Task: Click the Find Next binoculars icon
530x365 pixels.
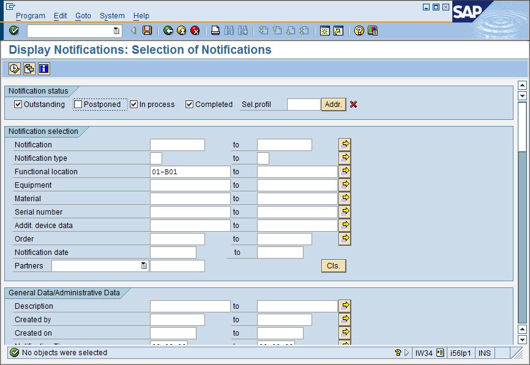Action: [x=243, y=31]
